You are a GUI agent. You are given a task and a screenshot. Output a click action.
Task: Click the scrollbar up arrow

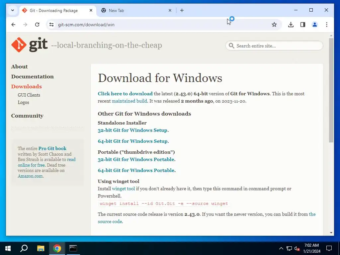click(x=331, y=35)
